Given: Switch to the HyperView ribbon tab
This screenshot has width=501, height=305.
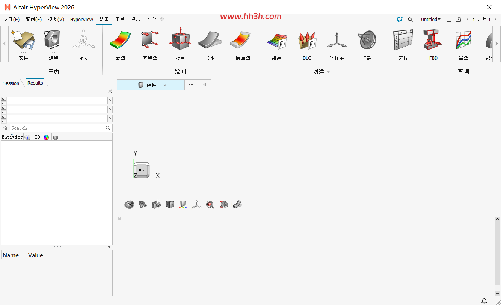Looking at the screenshot, I should 81,20.
